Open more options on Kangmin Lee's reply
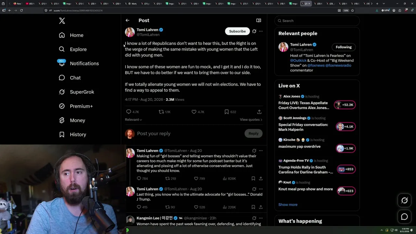416x234 pixels. coord(261,218)
